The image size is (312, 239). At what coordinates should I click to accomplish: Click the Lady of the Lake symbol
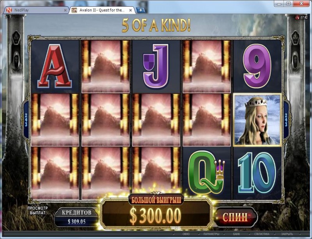(257, 120)
